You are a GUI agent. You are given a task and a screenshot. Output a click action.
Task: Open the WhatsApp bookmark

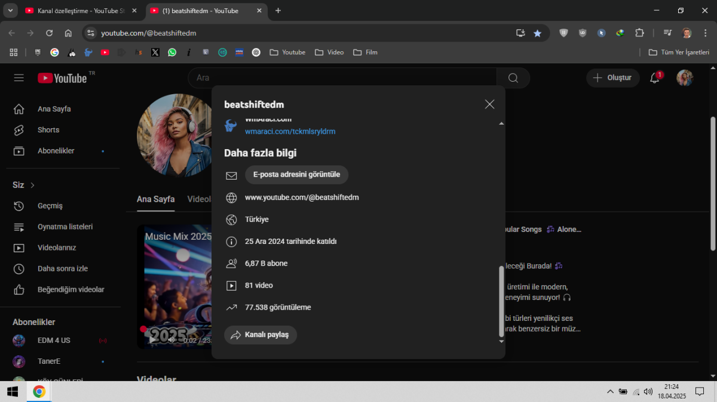(172, 52)
